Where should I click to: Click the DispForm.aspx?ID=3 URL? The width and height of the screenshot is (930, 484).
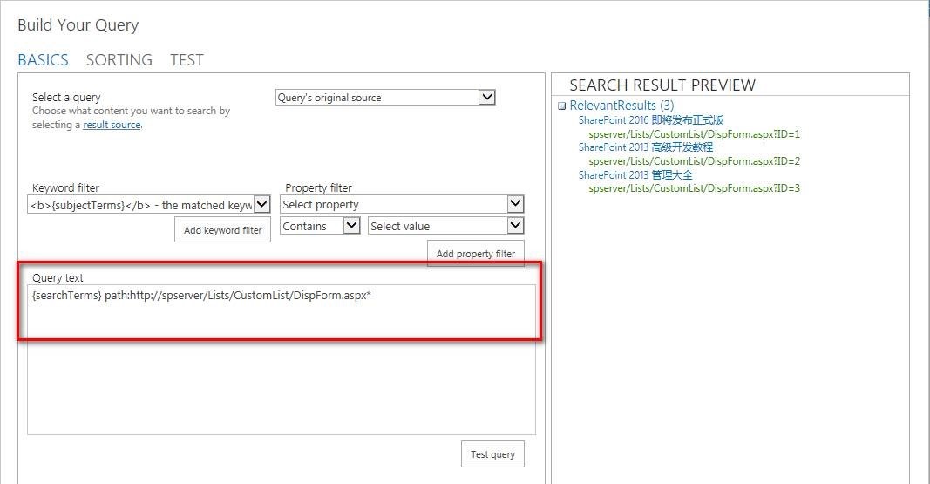(x=694, y=188)
